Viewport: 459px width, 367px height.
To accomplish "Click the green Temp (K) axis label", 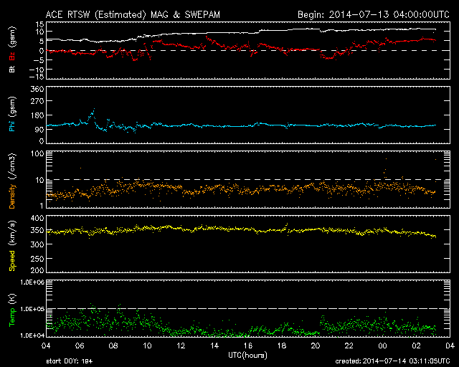I will [12, 309].
